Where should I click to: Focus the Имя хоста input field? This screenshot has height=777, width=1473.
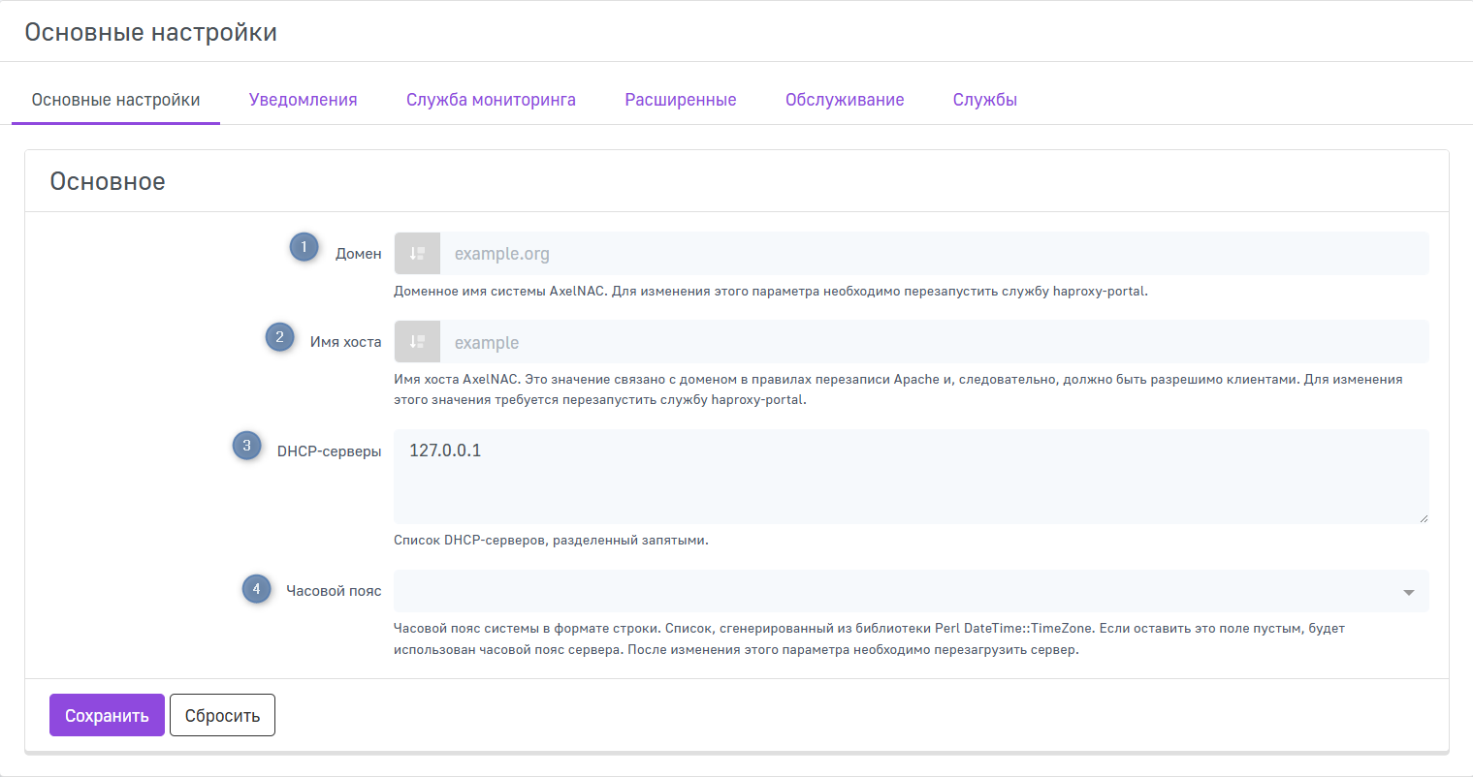coord(933,342)
